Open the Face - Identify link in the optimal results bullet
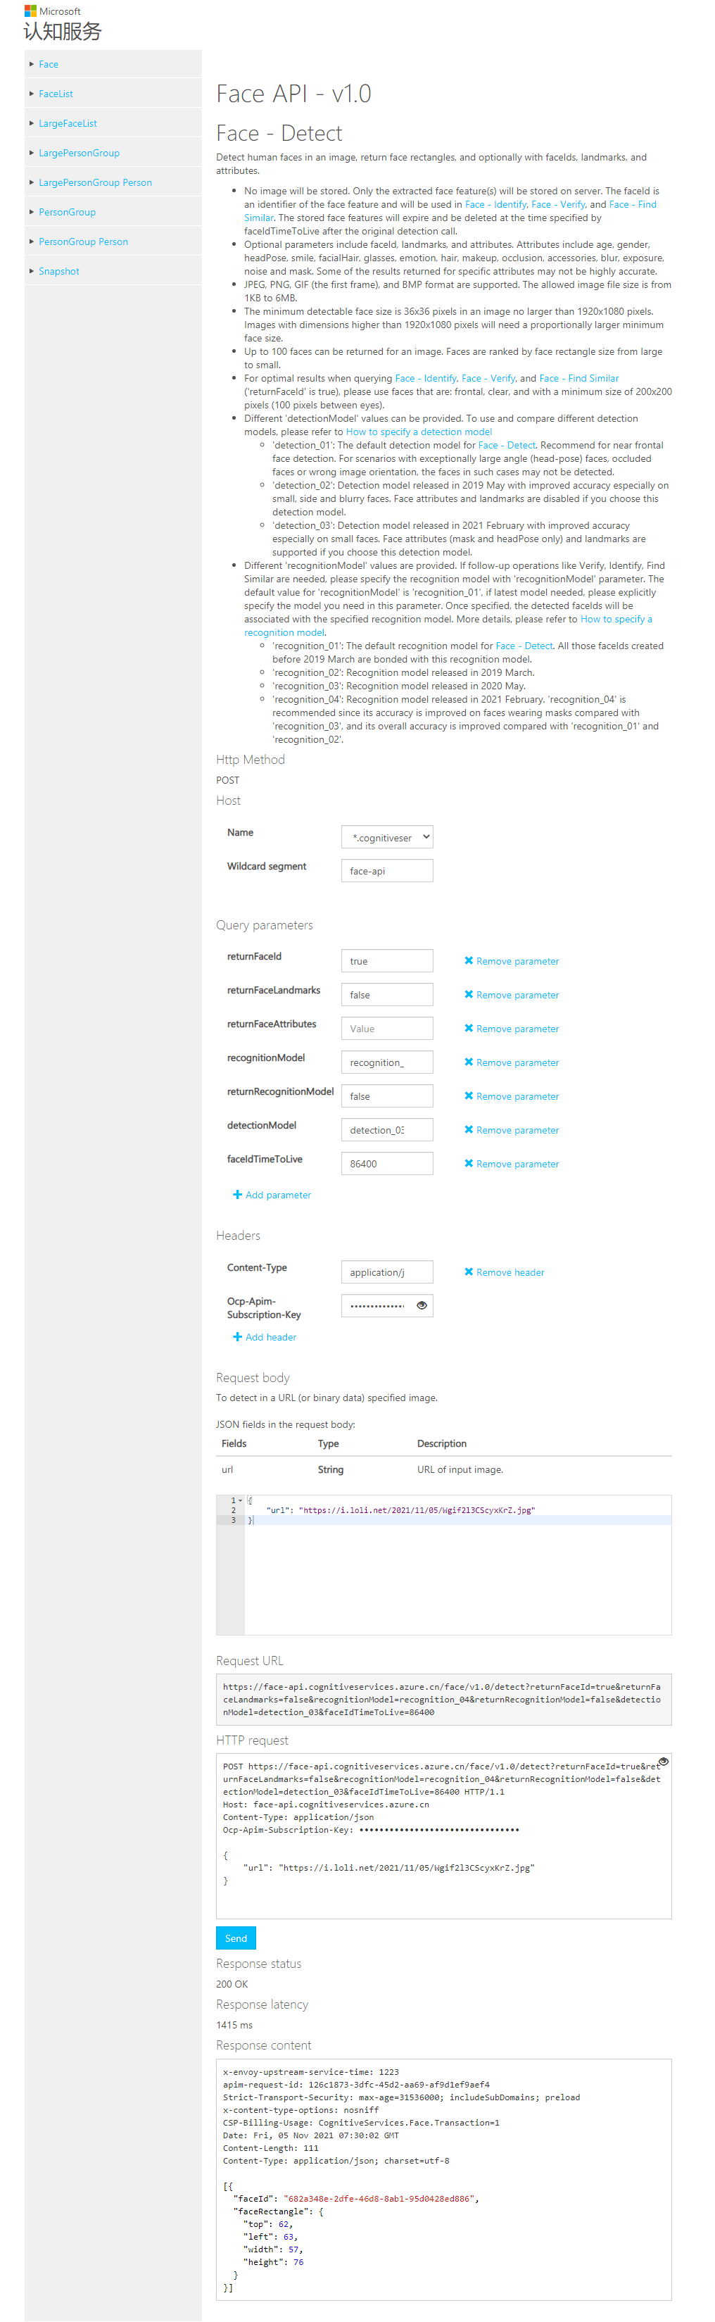 coord(426,379)
